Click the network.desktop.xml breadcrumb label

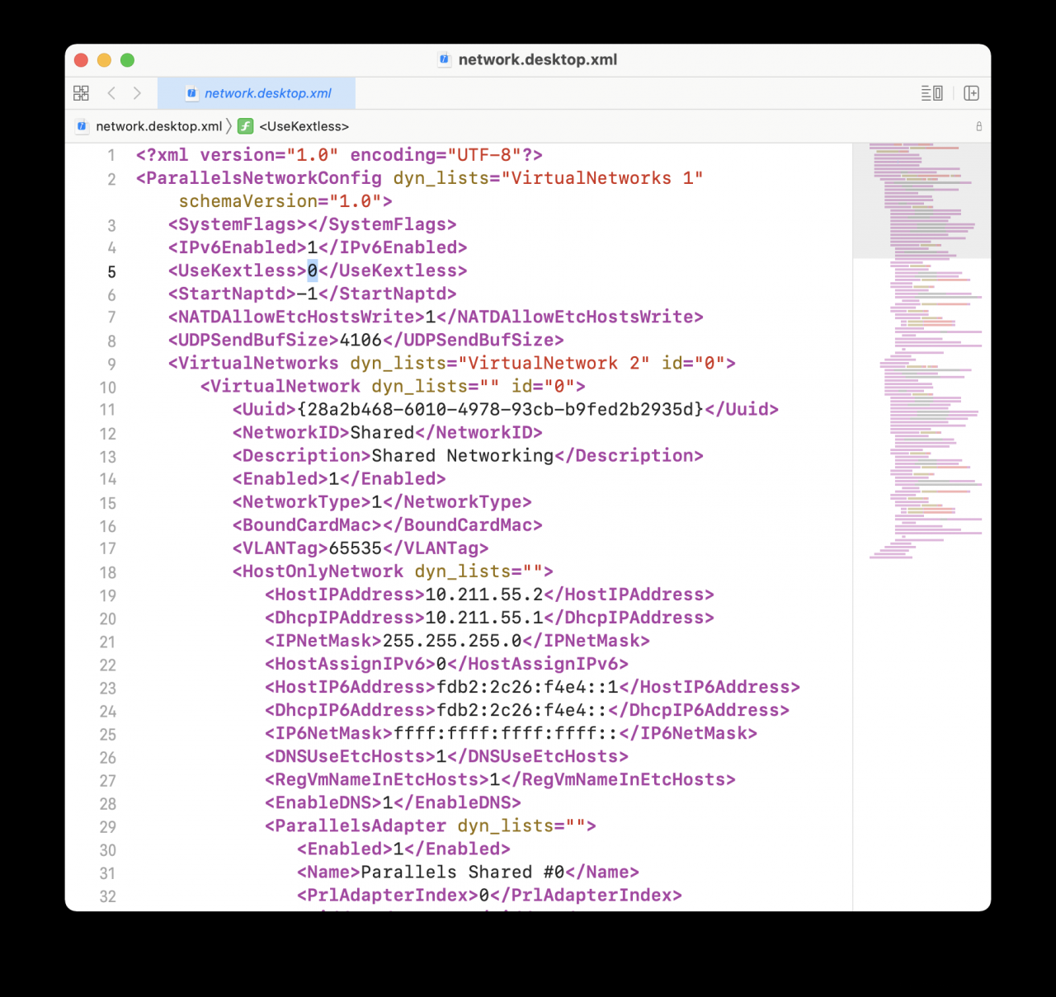point(158,126)
